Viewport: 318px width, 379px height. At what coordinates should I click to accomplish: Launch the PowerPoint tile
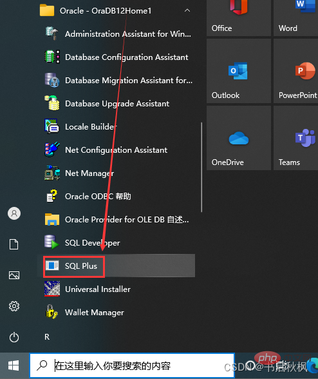coord(295,71)
